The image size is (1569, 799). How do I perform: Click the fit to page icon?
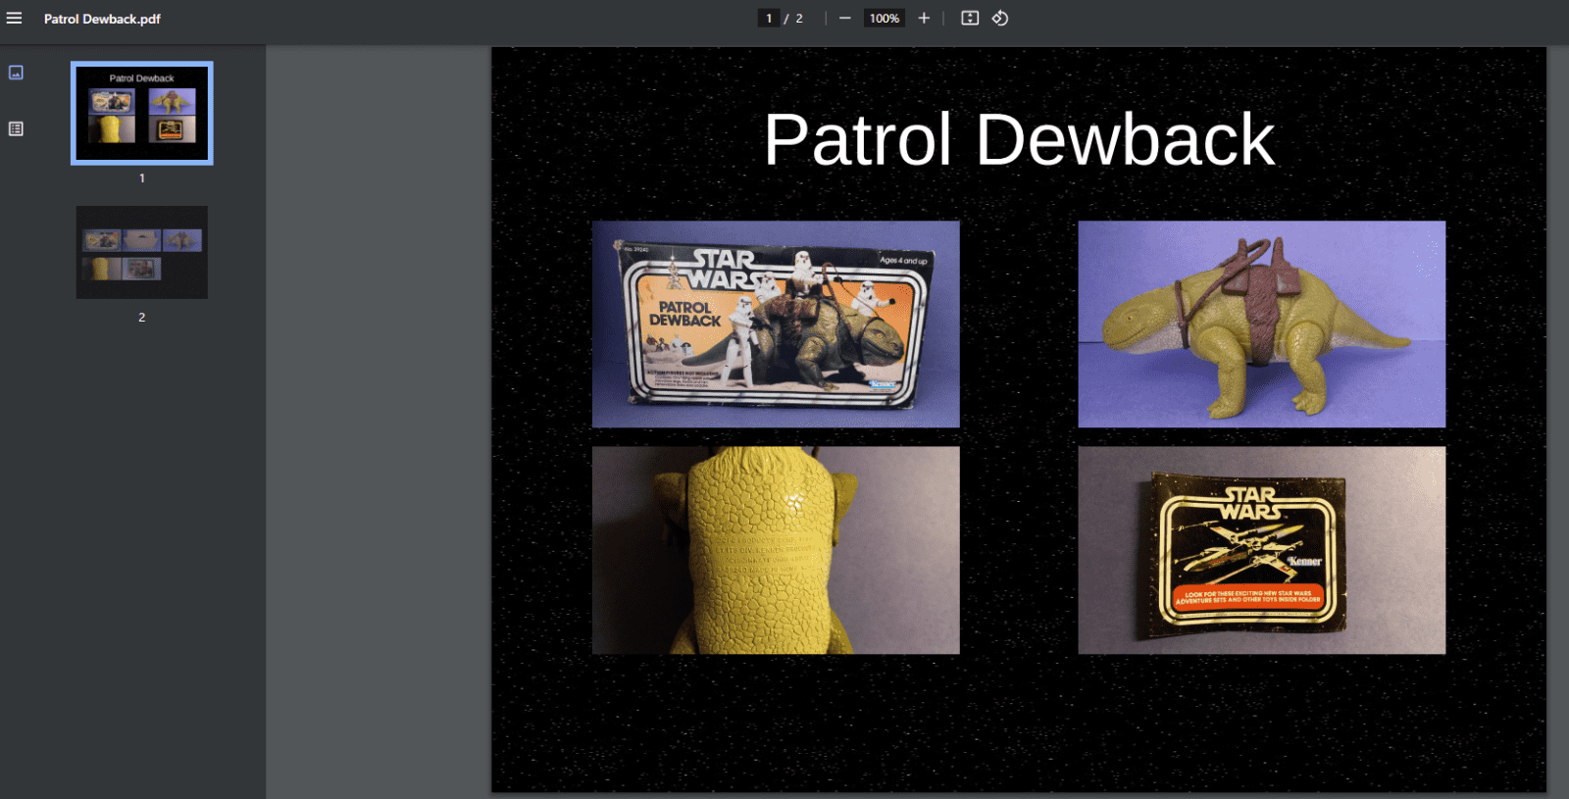coord(970,19)
